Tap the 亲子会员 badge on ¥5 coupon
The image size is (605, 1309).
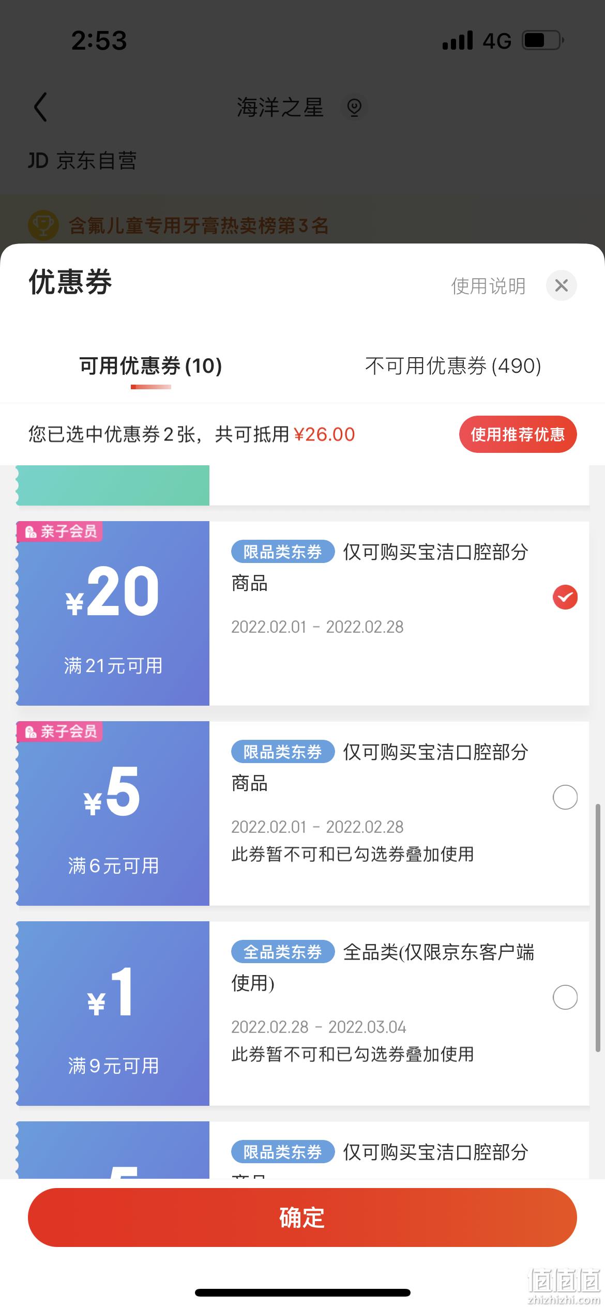tap(60, 732)
